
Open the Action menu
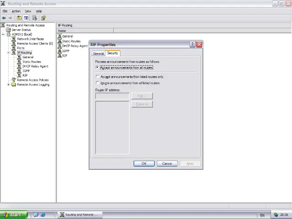tap(16, 11)
